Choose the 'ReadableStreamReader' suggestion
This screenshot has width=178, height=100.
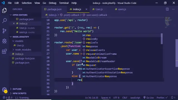coord(121,61)
